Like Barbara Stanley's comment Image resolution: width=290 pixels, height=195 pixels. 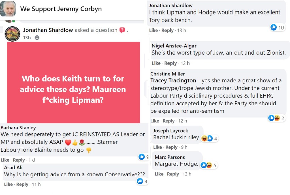pos(5,160)
